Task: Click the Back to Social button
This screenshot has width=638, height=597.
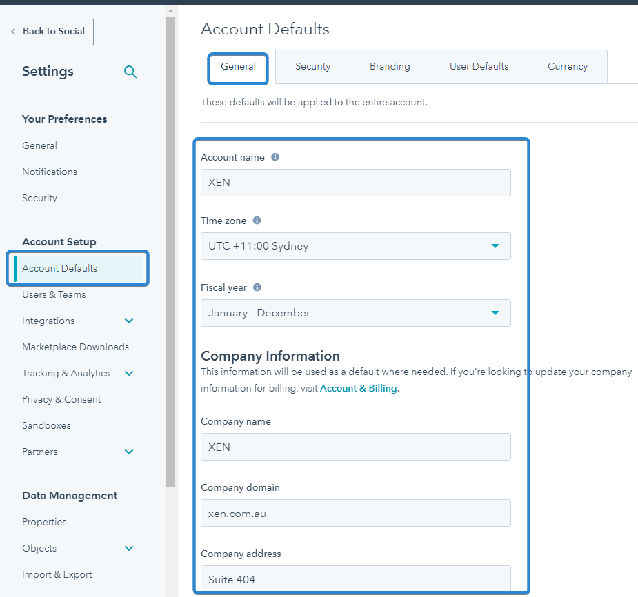Action: 47,32
